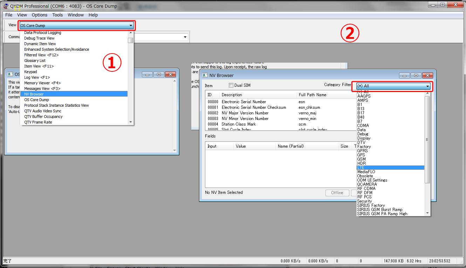The width and height of the screenshot is (466, 268).
Task: Select NV Major Version Number row
Action: (x=281, y=113)
